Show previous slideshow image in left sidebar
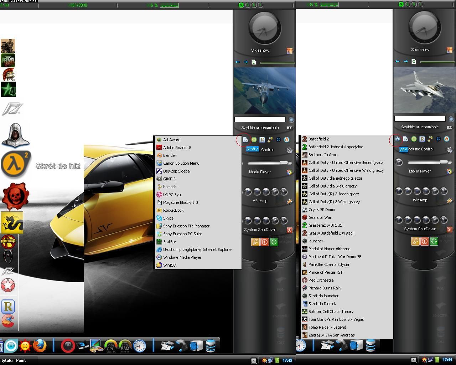The width and height of the screenshot is (456, 365). [238, 62]
